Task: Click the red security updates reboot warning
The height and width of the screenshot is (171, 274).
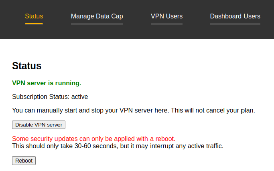Action: click(x=93, y=139)
